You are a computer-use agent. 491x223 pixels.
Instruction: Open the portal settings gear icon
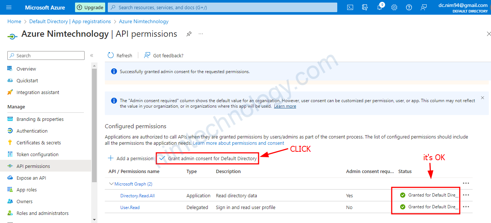[x=394, y=7]
